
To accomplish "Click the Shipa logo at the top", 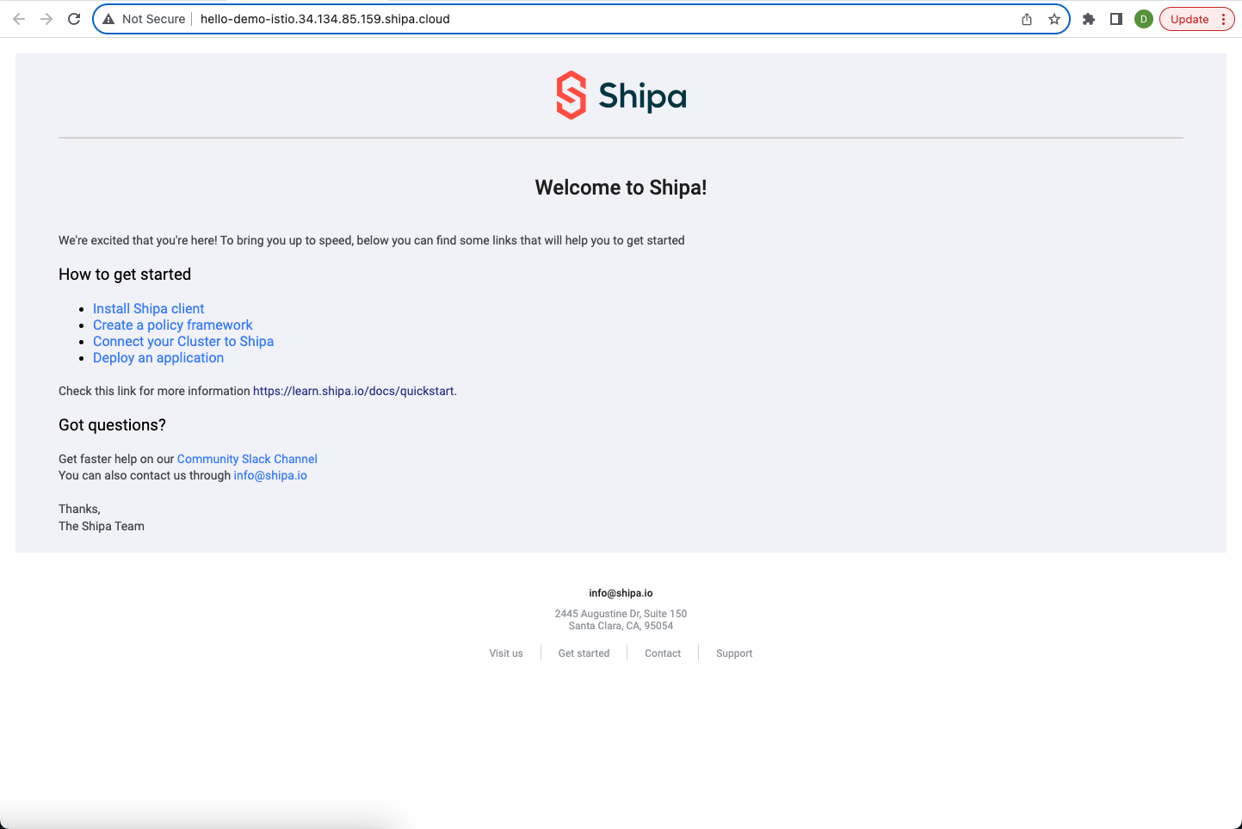I will (x=621, y=95).
